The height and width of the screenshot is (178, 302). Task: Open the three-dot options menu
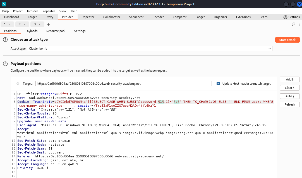coord(299,25)
